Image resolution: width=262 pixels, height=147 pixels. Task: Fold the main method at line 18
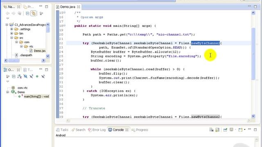[65, 26]
